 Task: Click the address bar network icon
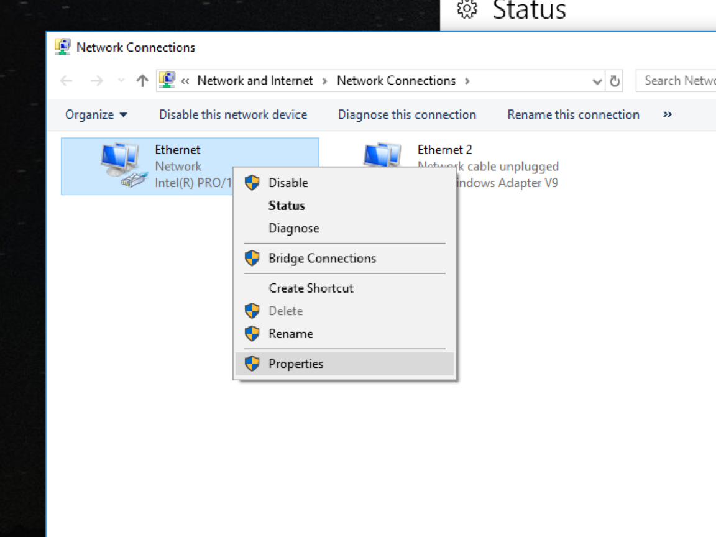tap(168, 80)
